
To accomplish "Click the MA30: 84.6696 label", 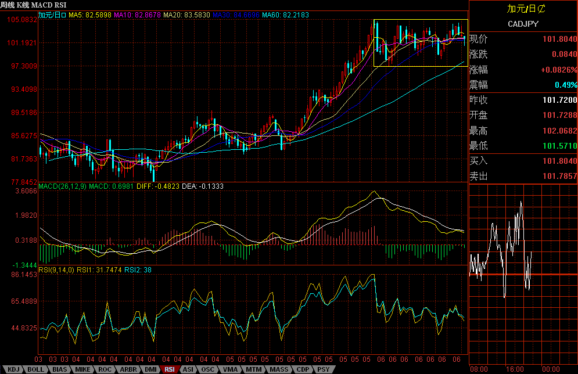I will point(236,15).
